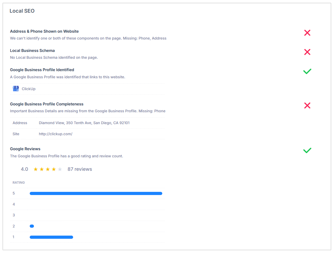The image size is (334, 253).
Task: Click the short 2-star rating bar
Action: pos(32,226)
